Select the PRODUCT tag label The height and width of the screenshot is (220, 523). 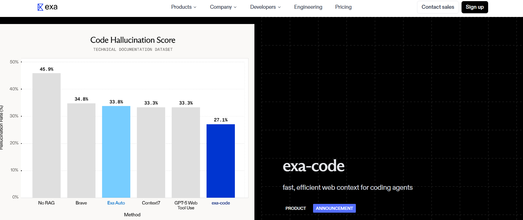click(295, 208)
